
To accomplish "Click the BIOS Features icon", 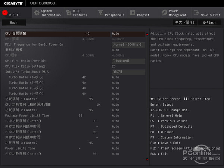I will tap(68, 13).
